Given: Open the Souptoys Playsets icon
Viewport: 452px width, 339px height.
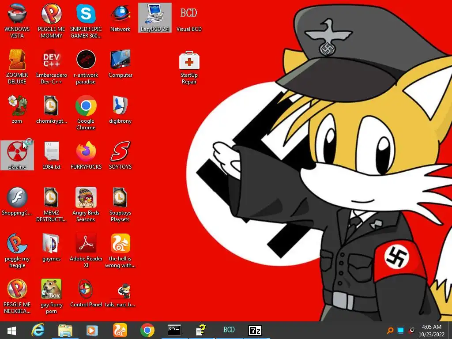Looking at the screenshot, I should (120, 205).
